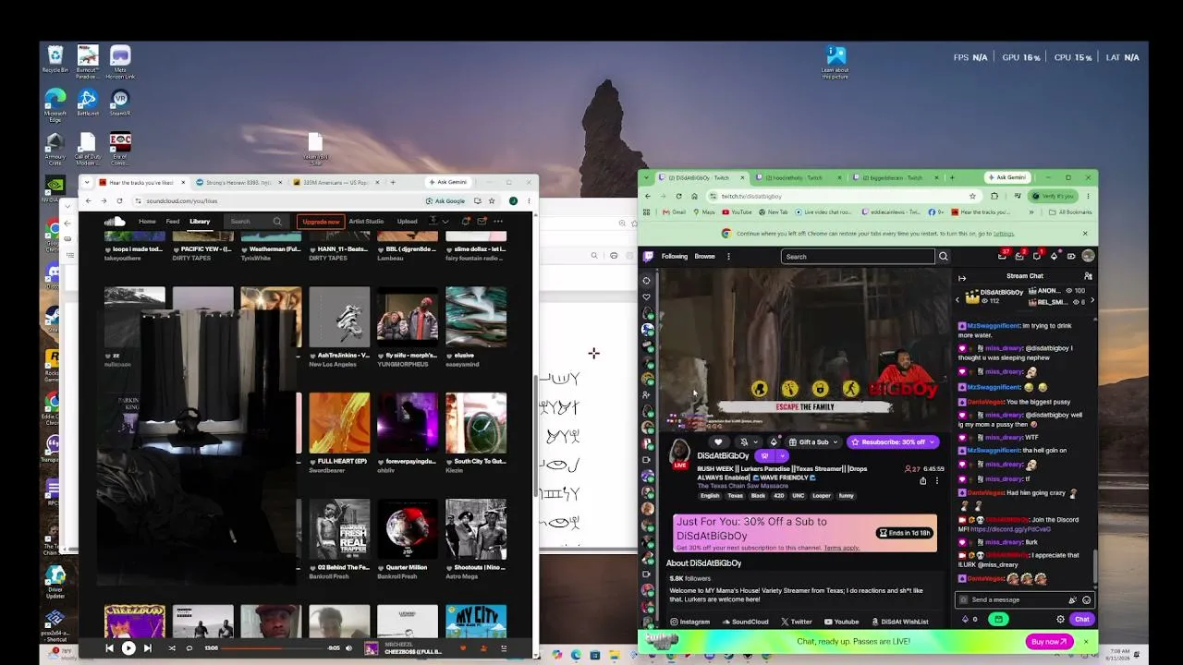Unlike the track named elusive
This screenshot has width=1183, height=665.
click(449, 356)
